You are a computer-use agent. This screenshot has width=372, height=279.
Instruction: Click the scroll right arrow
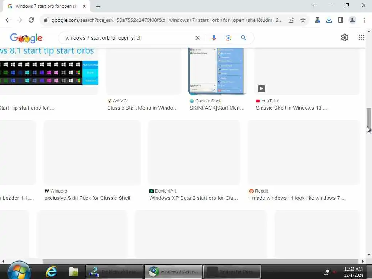pyautogui.click(x=363, y=261)
